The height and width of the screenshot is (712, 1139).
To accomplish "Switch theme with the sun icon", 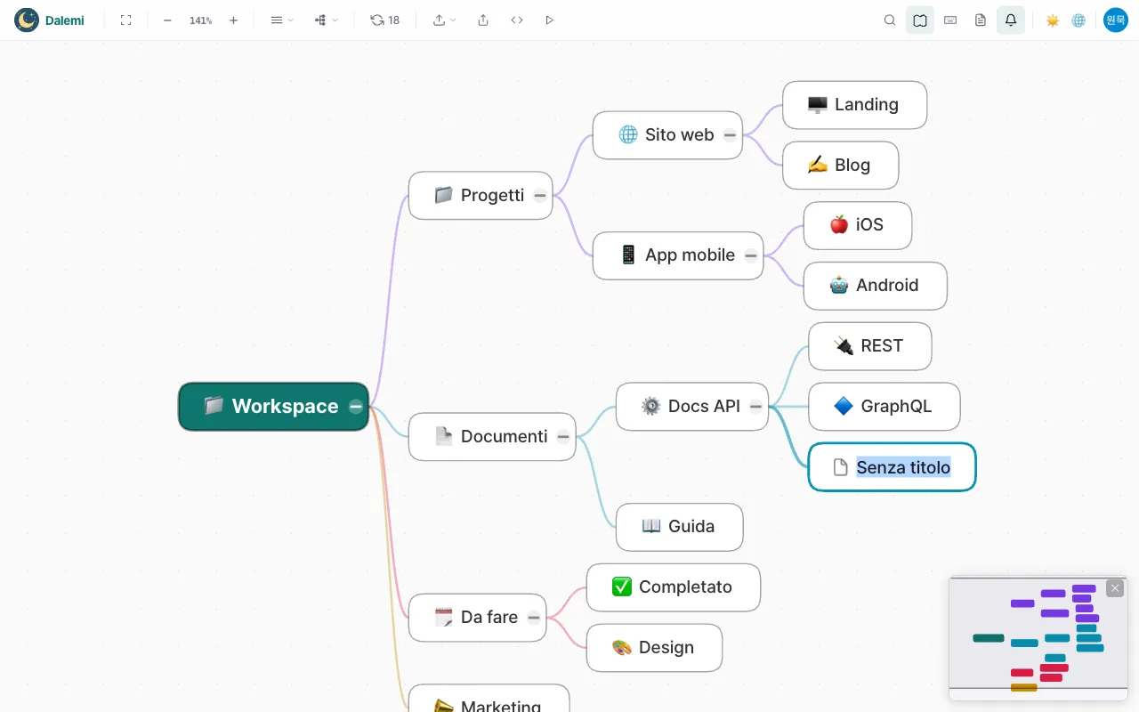I will tap(1053, 20).
